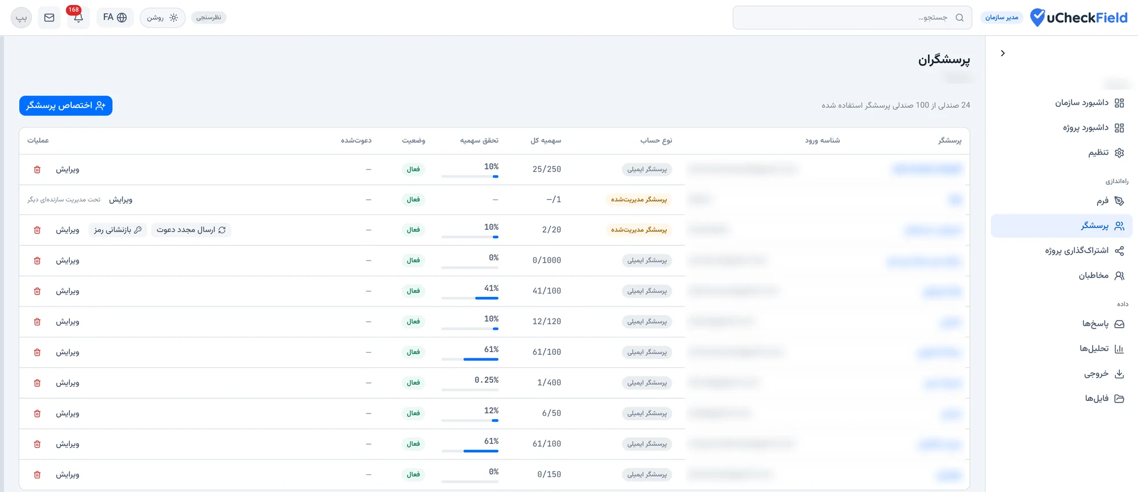Click the trash icon in the 2/20 row
1138x492 pixels.
38,230
